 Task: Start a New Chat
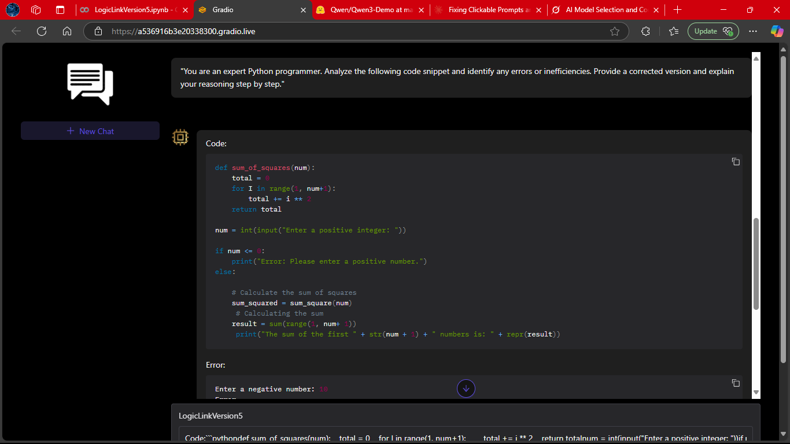point(90,131)
